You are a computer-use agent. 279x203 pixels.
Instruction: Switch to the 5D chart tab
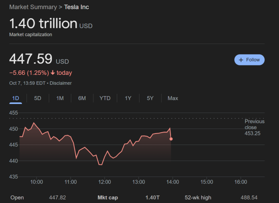38,98
